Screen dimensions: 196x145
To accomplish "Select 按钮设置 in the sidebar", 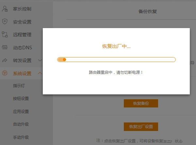I will click(x=21, y=99).
